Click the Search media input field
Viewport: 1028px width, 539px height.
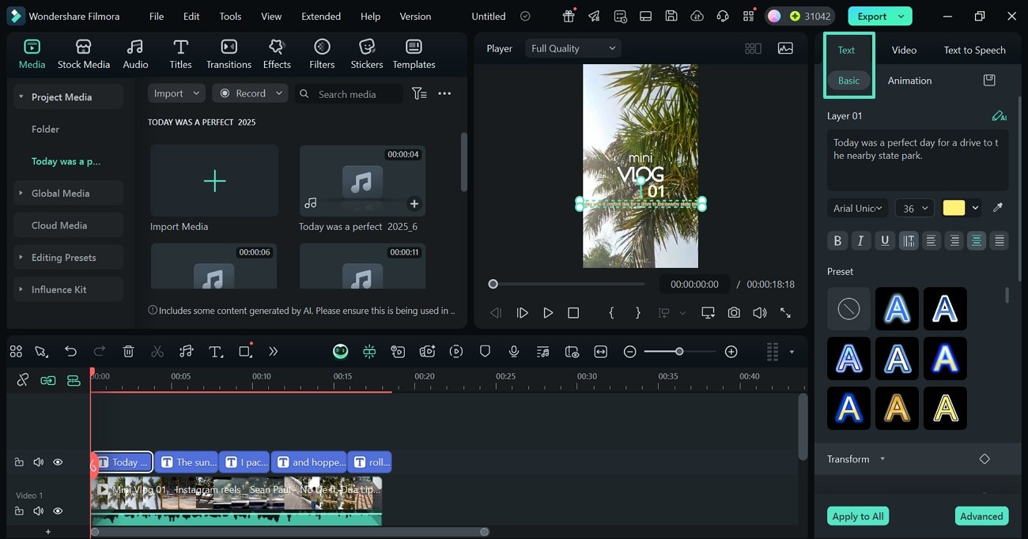click(348, 94)
